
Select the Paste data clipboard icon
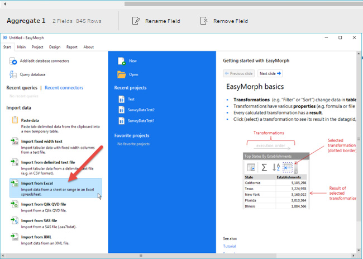tap(15, 120)
